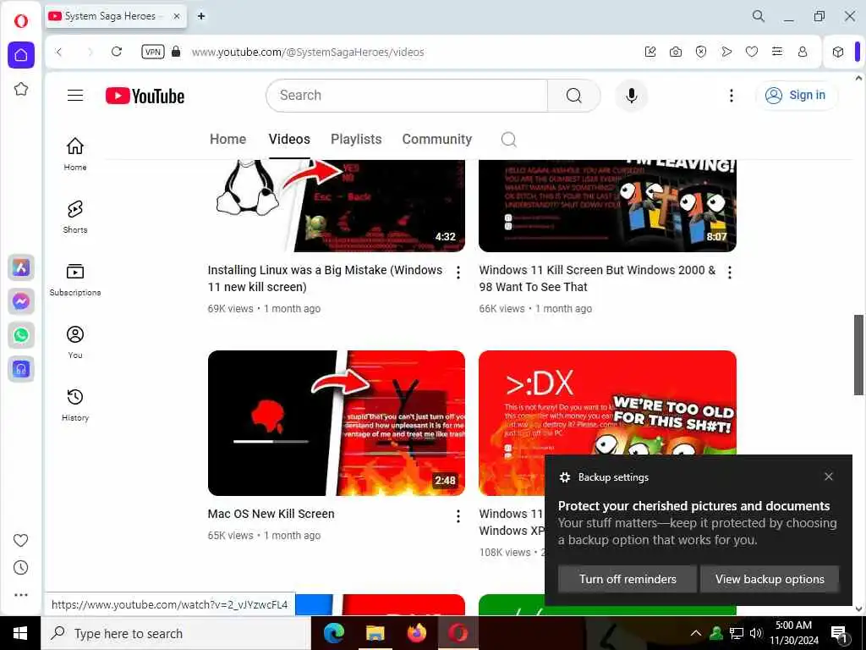Open Opera start page home icon

21,55
